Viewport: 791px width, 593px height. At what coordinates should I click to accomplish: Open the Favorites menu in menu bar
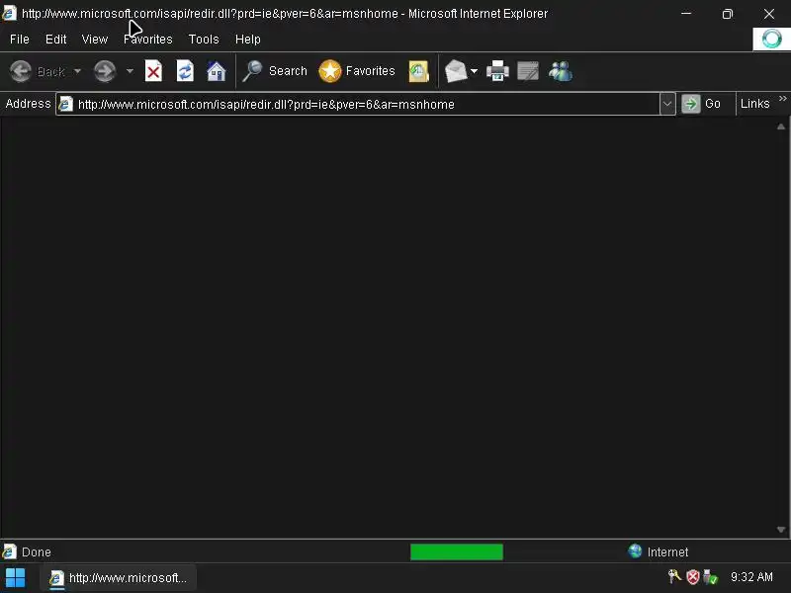147,40
